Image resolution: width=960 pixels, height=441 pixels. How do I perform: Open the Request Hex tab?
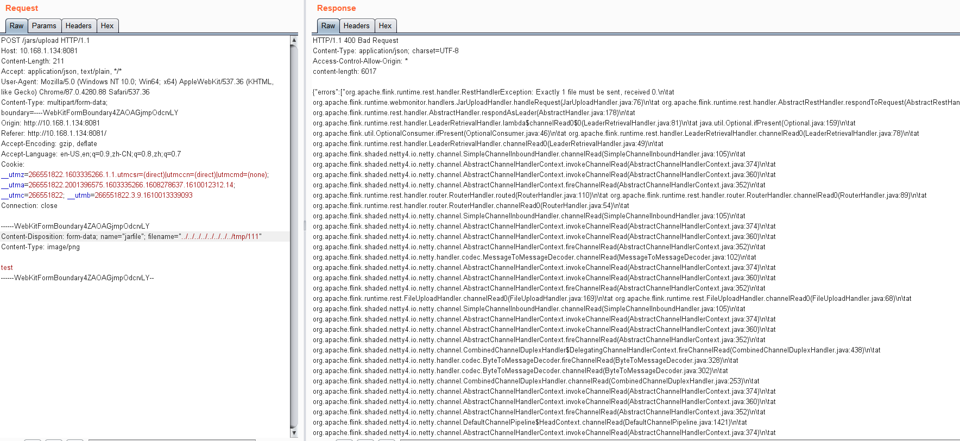(108, 26)
